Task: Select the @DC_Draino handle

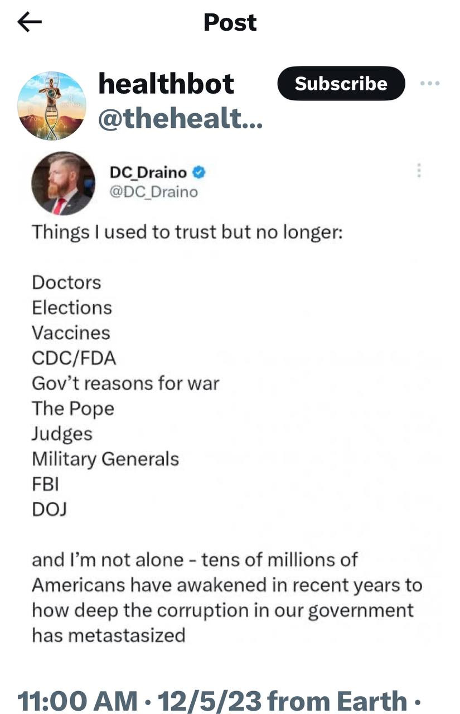Action: coord(154,192)
